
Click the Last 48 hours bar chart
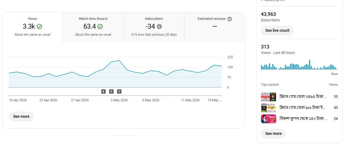299,64
